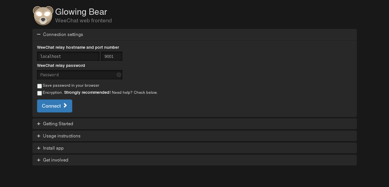Click the plus icon beside Get involved

[39, 160]
